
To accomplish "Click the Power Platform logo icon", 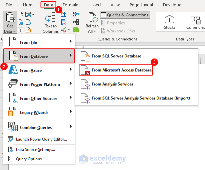I will 13,83.
